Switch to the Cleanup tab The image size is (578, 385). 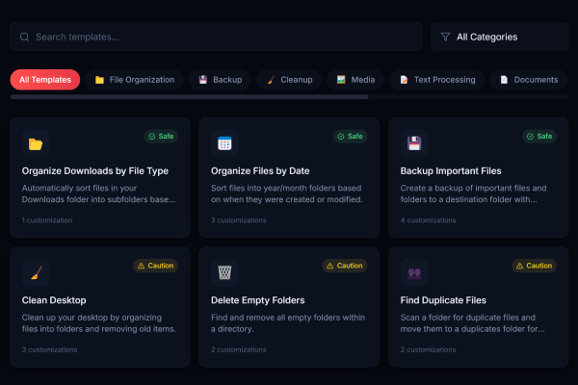point(289,80)
